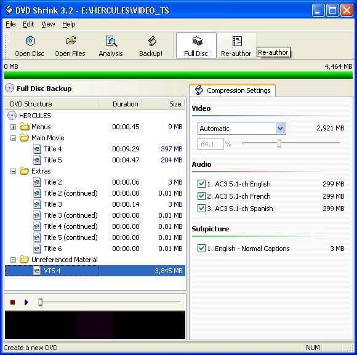Select the Title 4 row under Main Movie
The width and height of the screenshot is (357, 355).
click(x=95, y=149)
